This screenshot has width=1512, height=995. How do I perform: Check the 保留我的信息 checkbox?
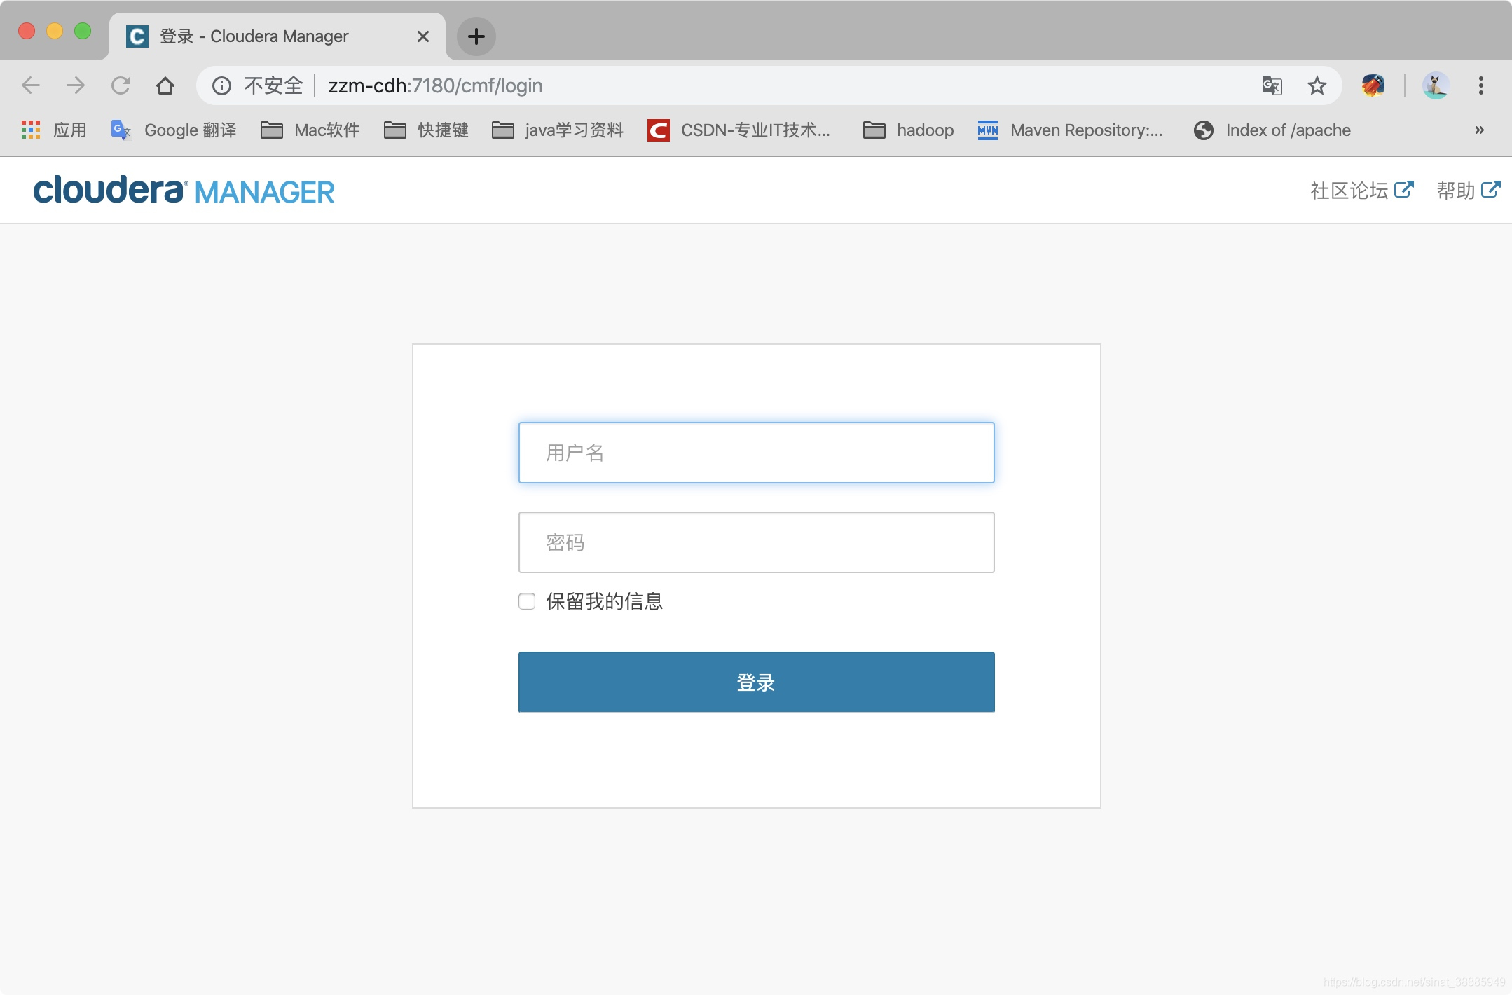click(527, 601)
